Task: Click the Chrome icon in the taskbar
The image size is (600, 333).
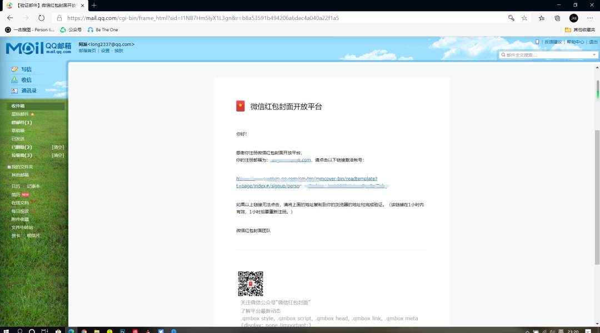Action: point(84,331)
